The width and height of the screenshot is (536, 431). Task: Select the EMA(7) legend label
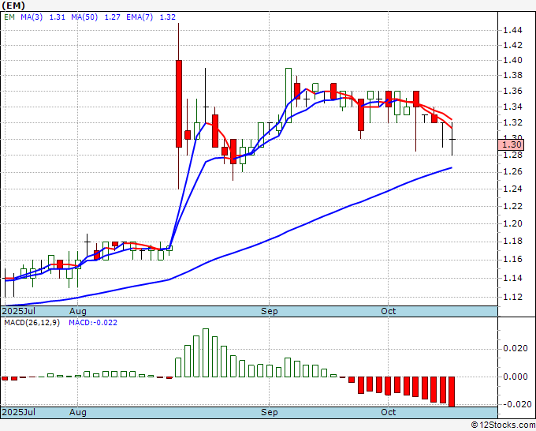[x=140, y=17]
